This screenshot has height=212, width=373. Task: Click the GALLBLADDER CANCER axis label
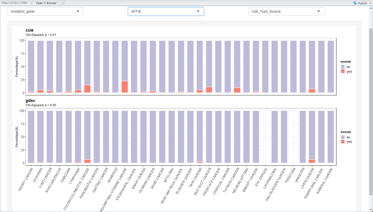point(276,184)
